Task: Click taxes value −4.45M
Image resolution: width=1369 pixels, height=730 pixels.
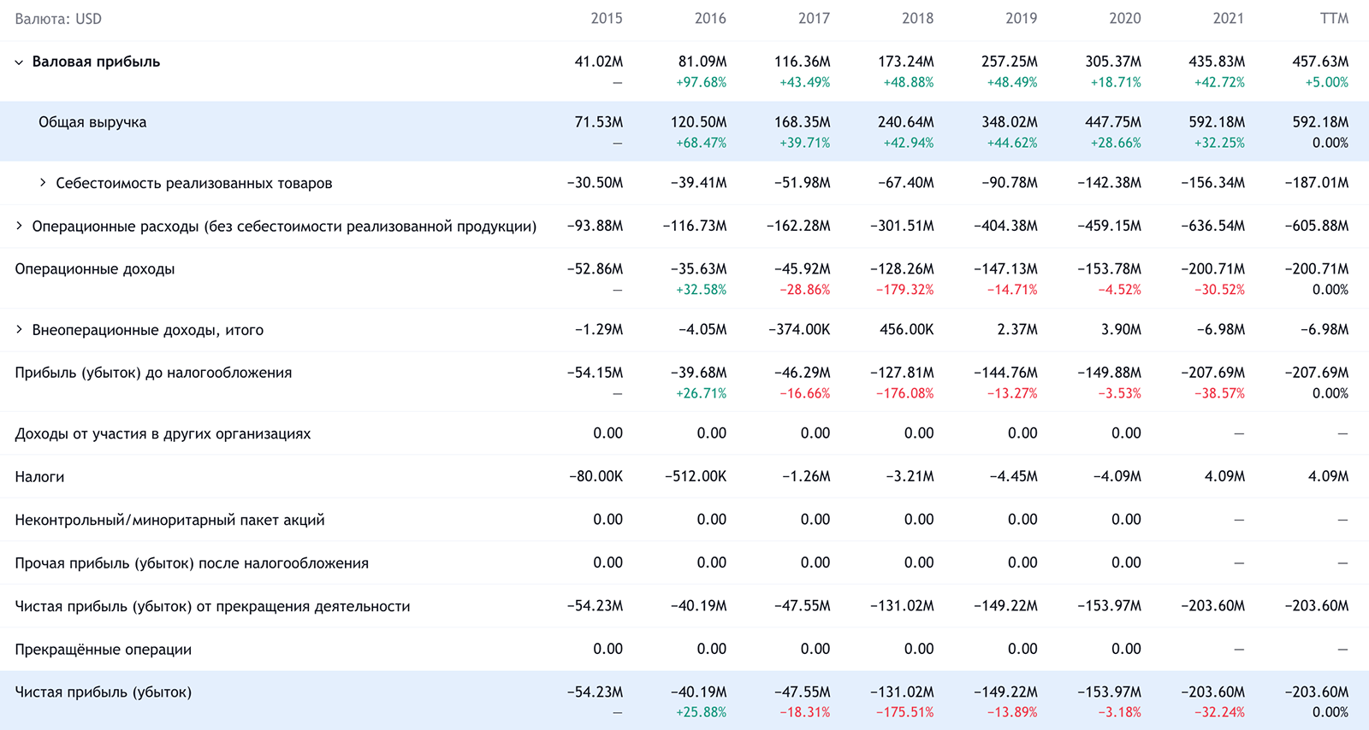Action: [x=1013, y=476]
